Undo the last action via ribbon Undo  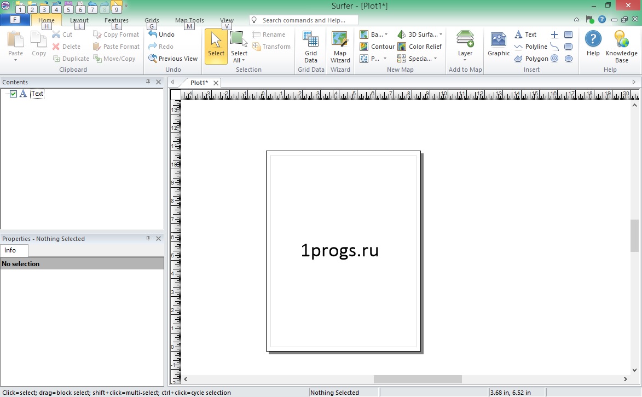(161, 34)
